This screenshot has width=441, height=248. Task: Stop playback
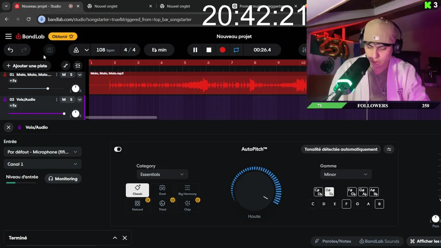pyautogui.click(x=209, y=50)
